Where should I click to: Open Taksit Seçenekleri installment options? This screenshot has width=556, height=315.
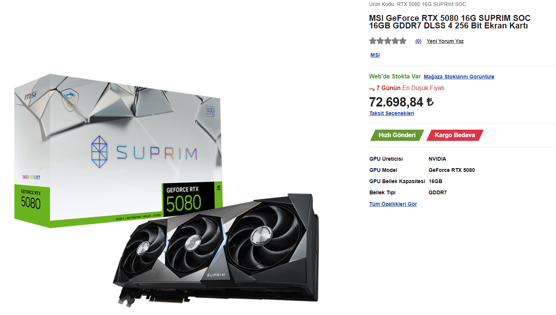(x=391, y=113)
